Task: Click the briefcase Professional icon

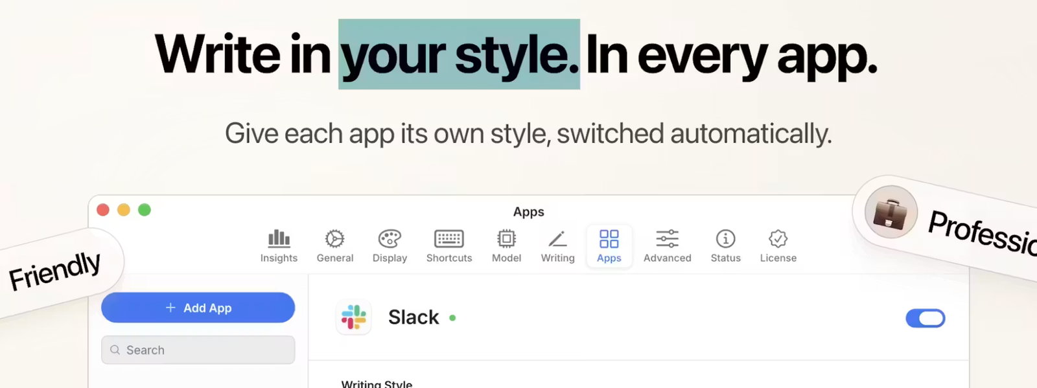Action: coord(891,212)
